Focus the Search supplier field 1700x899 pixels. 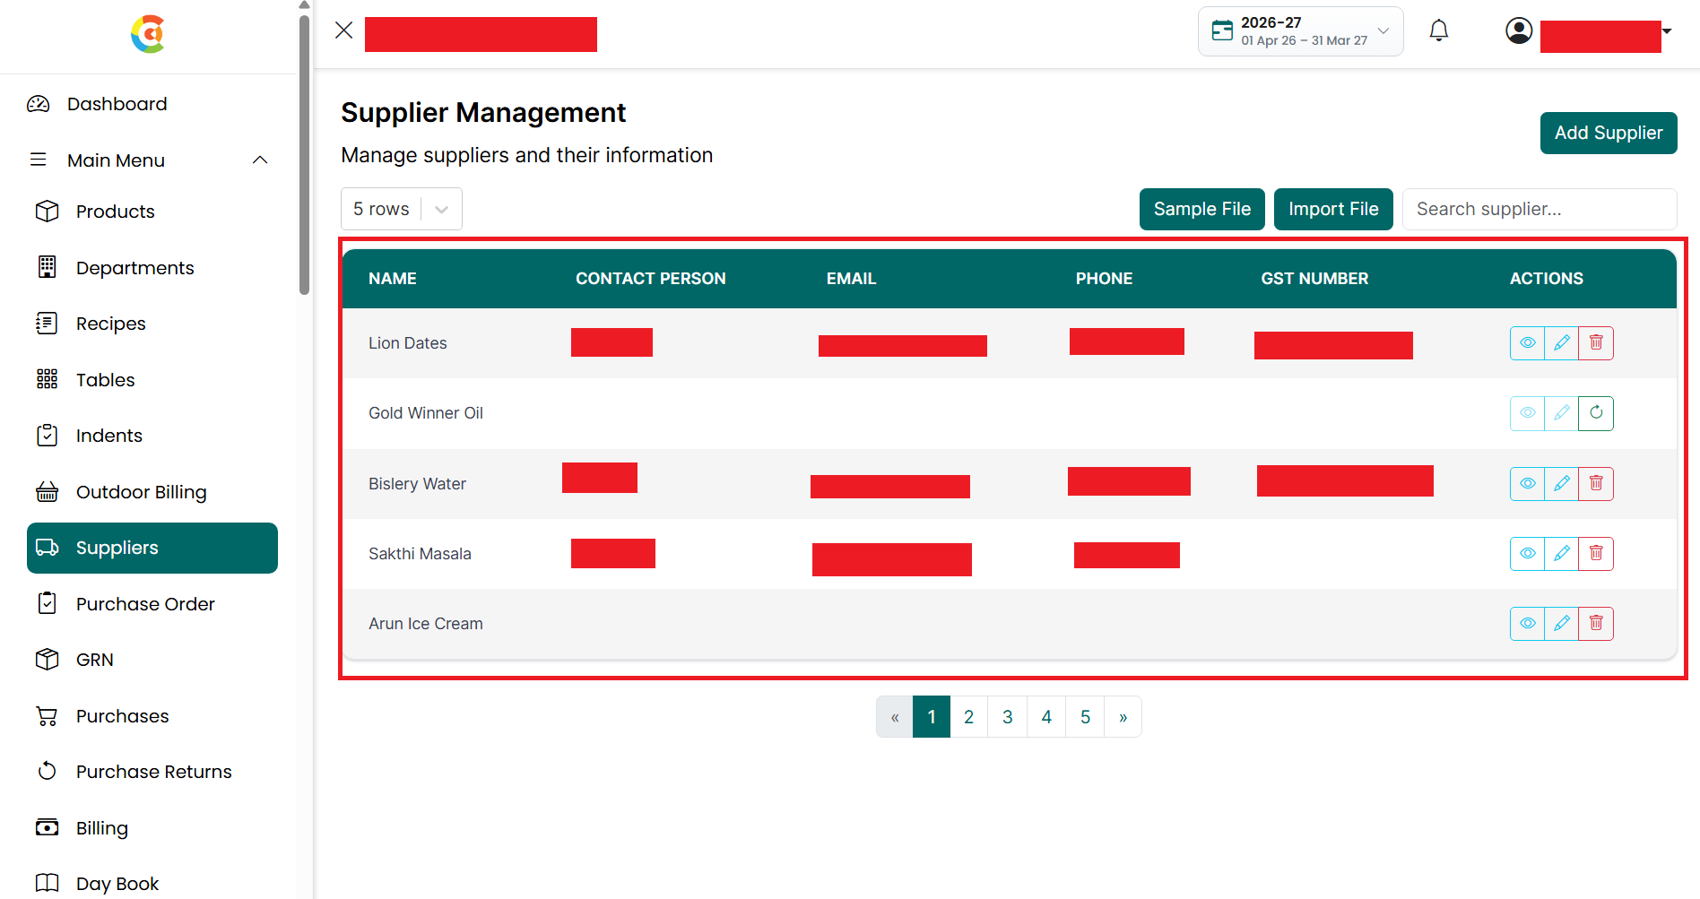click(1540, 209)
